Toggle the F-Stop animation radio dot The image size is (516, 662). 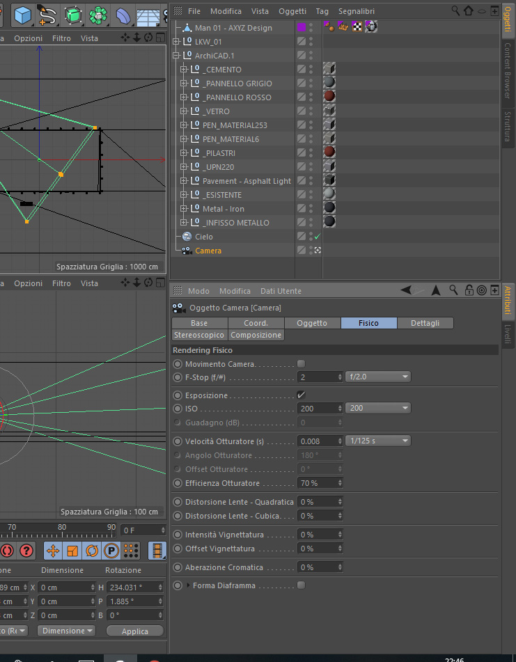pos(178,377)
